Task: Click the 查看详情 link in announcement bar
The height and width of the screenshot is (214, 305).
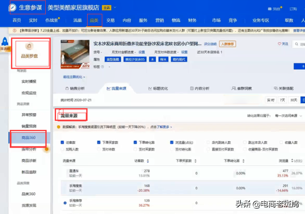Action: [299, 31]
